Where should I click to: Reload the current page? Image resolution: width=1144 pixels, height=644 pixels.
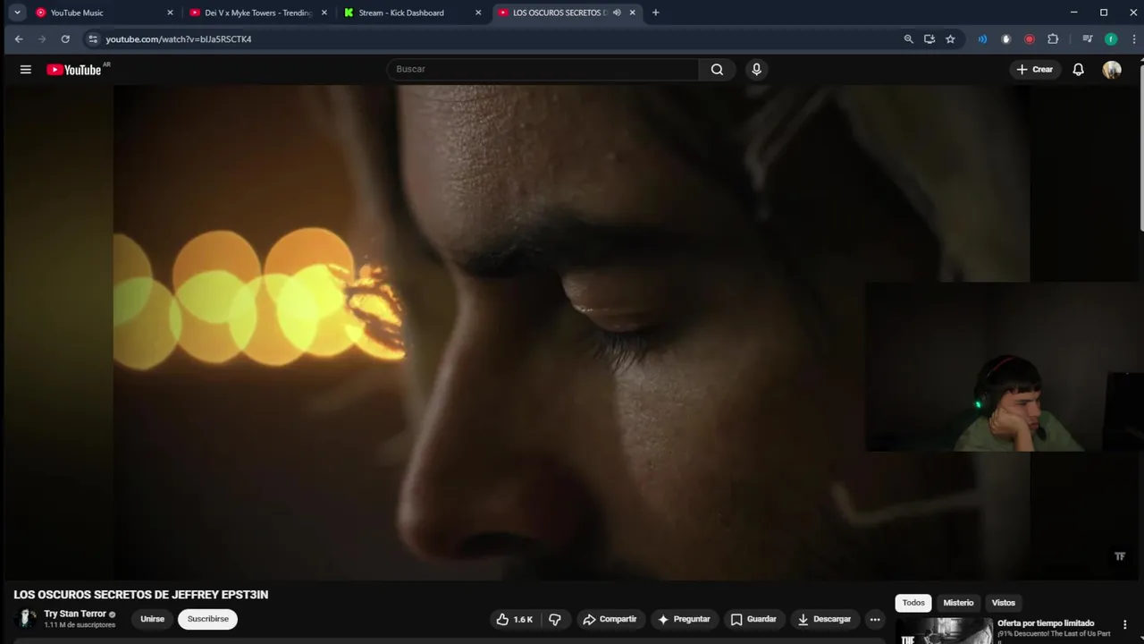point(65,39)
